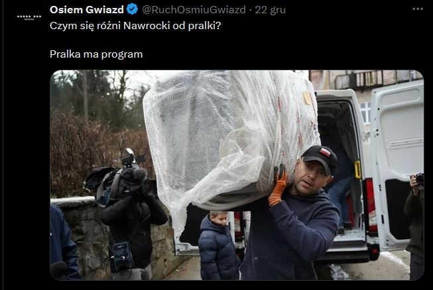Open the Osiem Gwiazd display name
433x290 pixels.
pyautogui.click(x=87, y=10)
